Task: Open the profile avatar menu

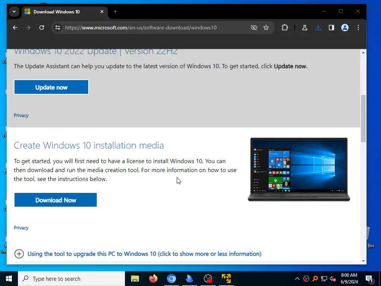Action: (x=345, y=28)
